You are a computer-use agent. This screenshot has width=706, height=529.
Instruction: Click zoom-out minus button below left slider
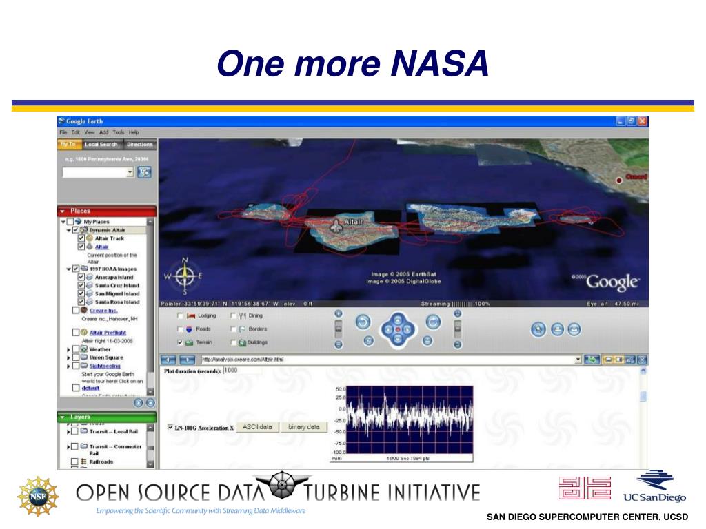click(339, 345)
